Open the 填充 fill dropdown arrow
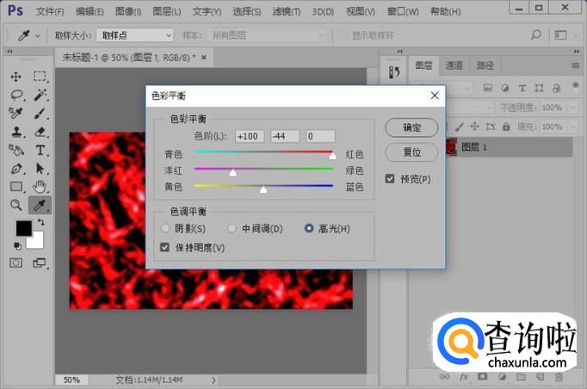Image resolution: width=587 pixels, height=389 pixels. point(573,127)
